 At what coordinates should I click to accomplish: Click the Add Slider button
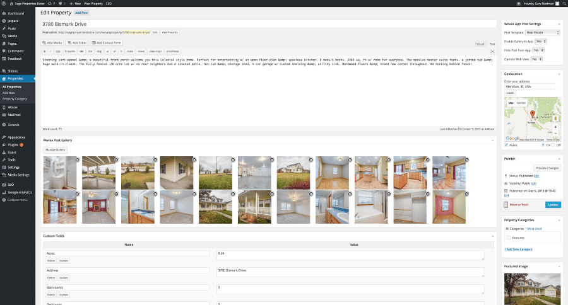pyautogui.click(x=77, y=43)
